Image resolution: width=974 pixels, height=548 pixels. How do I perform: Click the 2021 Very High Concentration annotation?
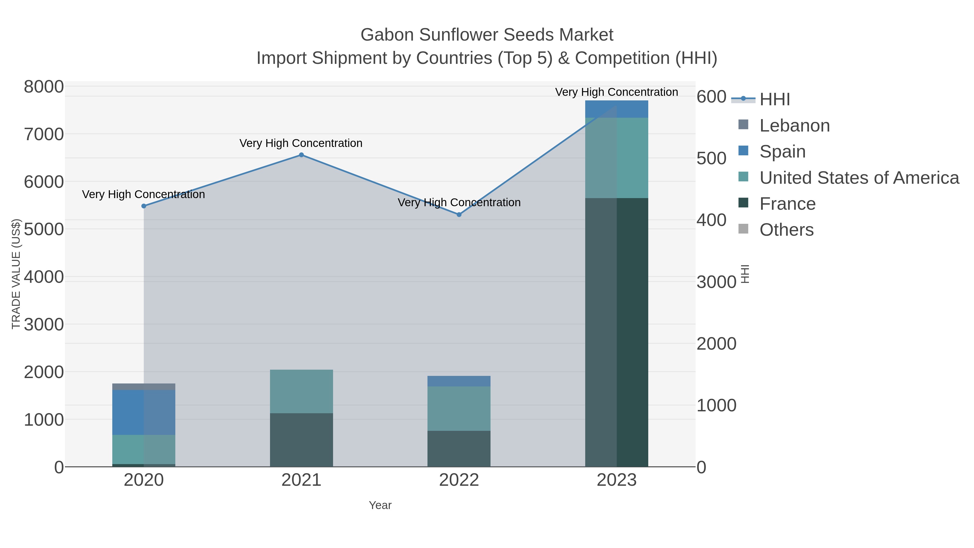point(301,143)
